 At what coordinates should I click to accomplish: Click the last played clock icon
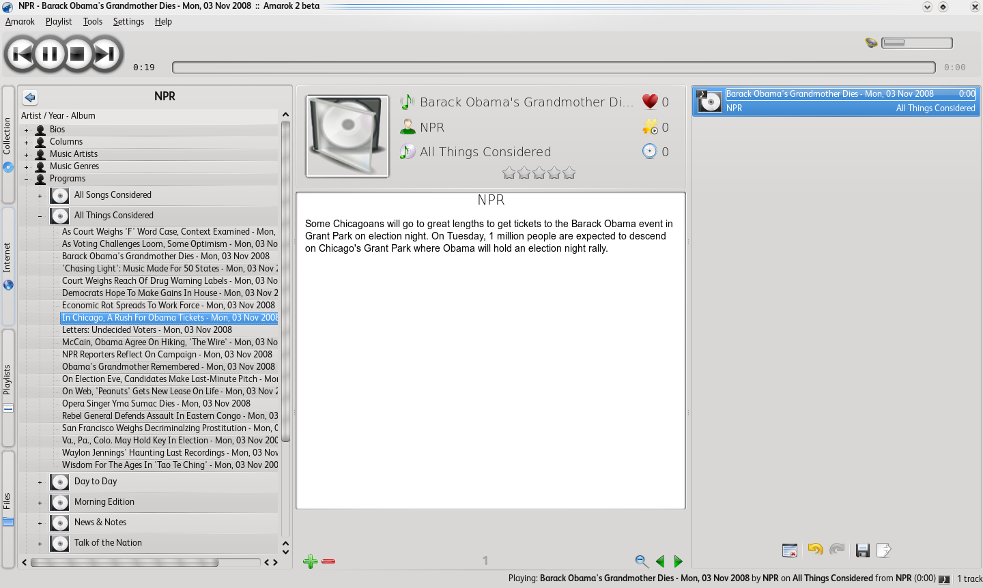(x=649, y=151)
